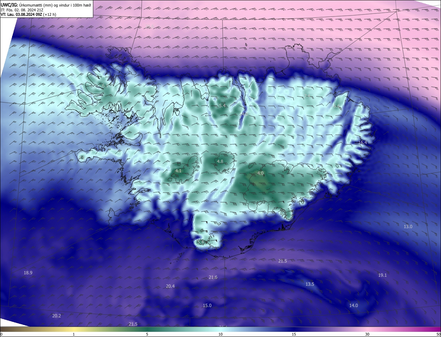Image resolution: width=441 pixels, height=337 pixels.
Task: Click the legend tick label 0
Action: 1,334
